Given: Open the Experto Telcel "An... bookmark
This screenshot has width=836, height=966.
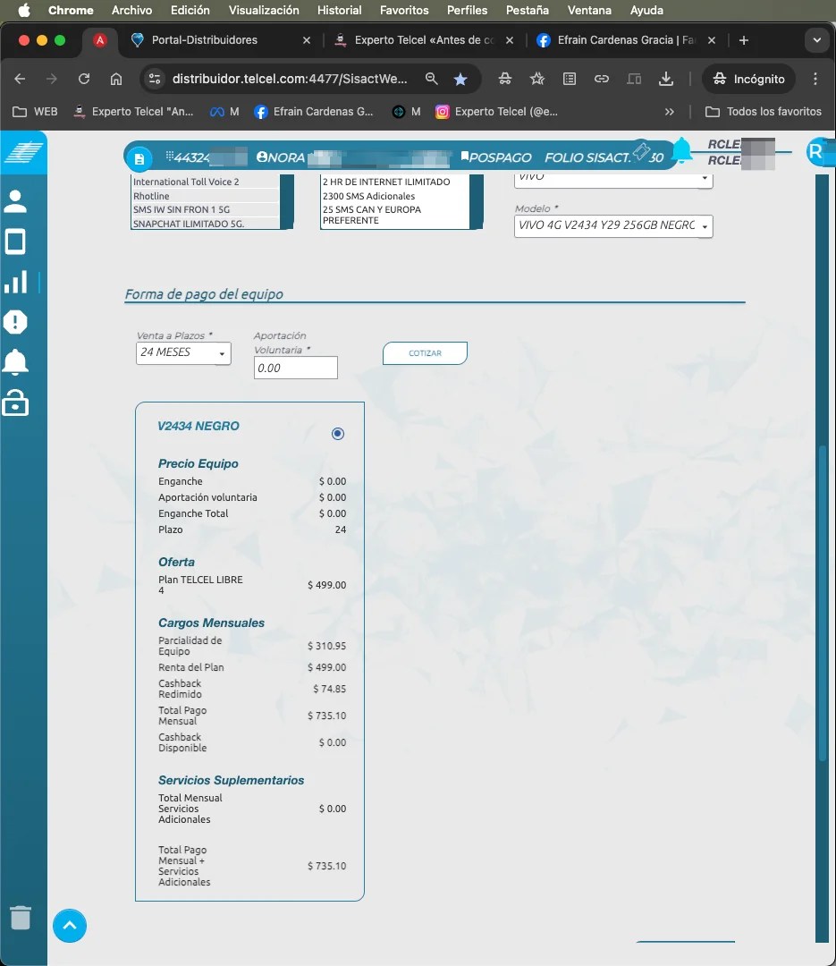Looking at the screenshot, I should 133,112.
